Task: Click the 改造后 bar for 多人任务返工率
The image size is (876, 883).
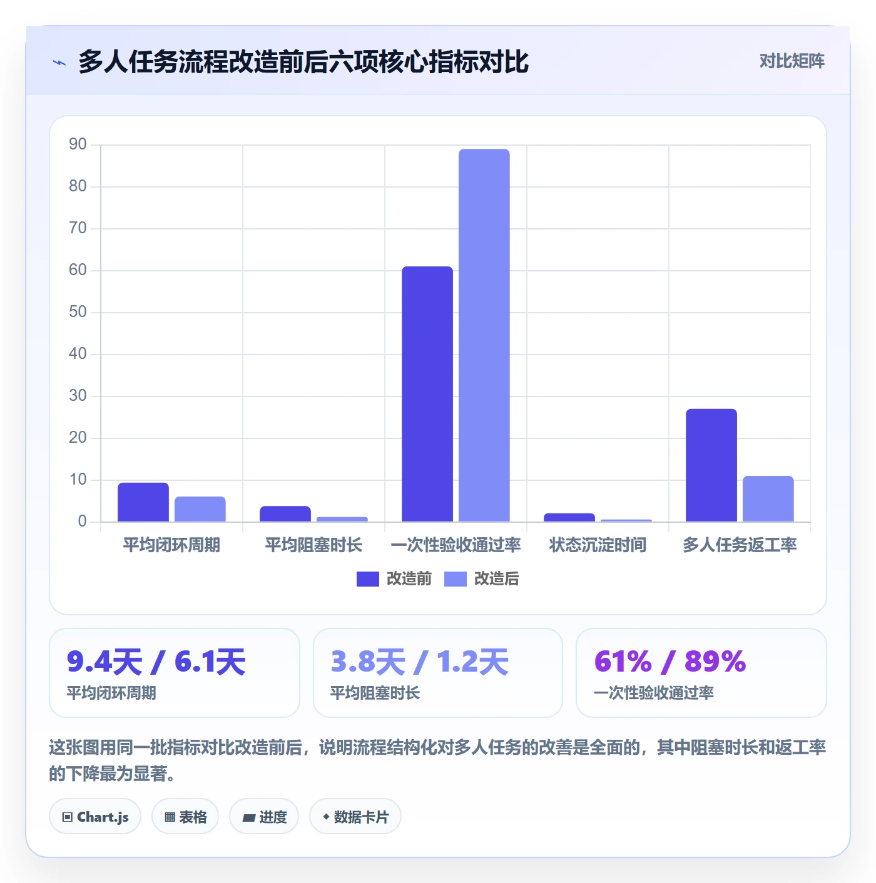Action: (768, 499)
